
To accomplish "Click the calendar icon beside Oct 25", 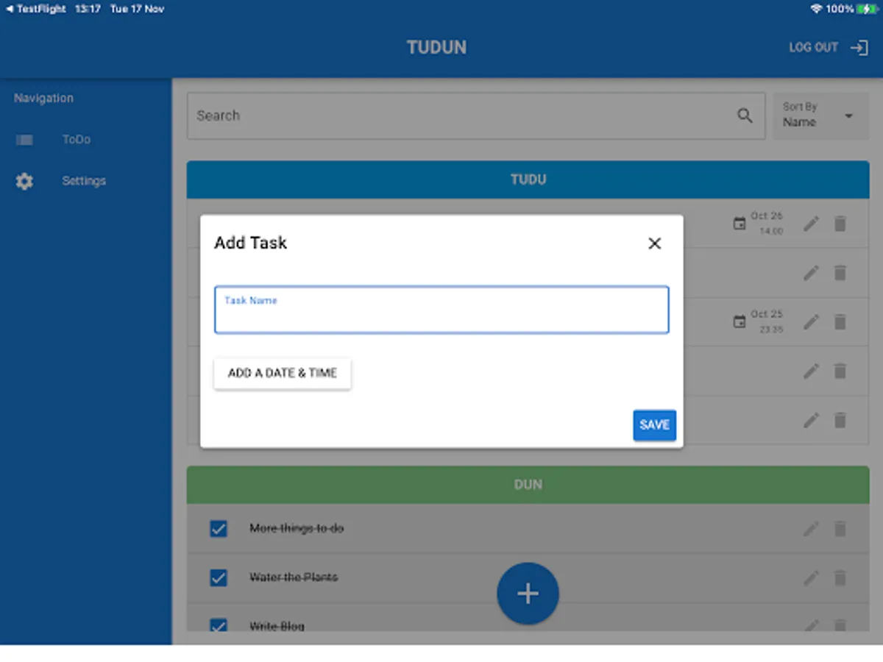I will 740,322.
